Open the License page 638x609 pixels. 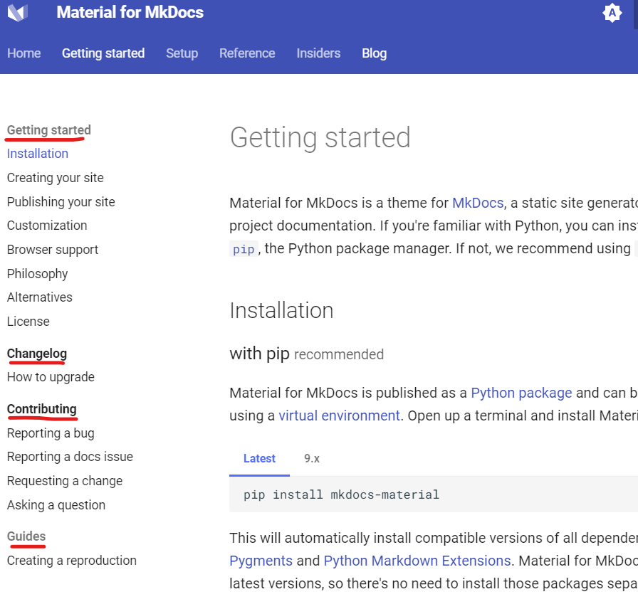[x=28, y=321]
